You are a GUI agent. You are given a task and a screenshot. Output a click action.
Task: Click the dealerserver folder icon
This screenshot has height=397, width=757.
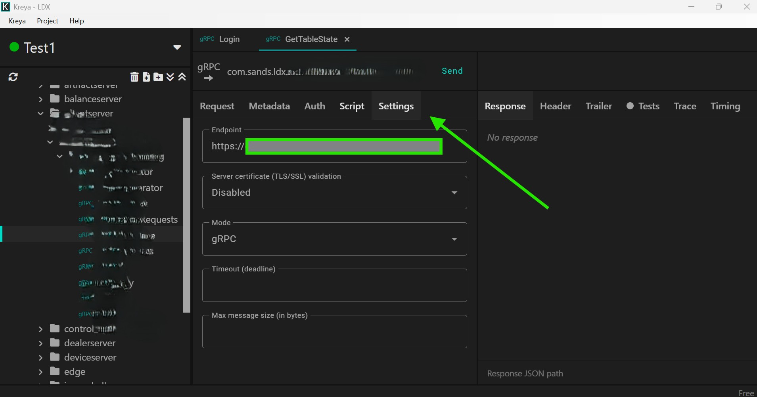pos(55,343)
